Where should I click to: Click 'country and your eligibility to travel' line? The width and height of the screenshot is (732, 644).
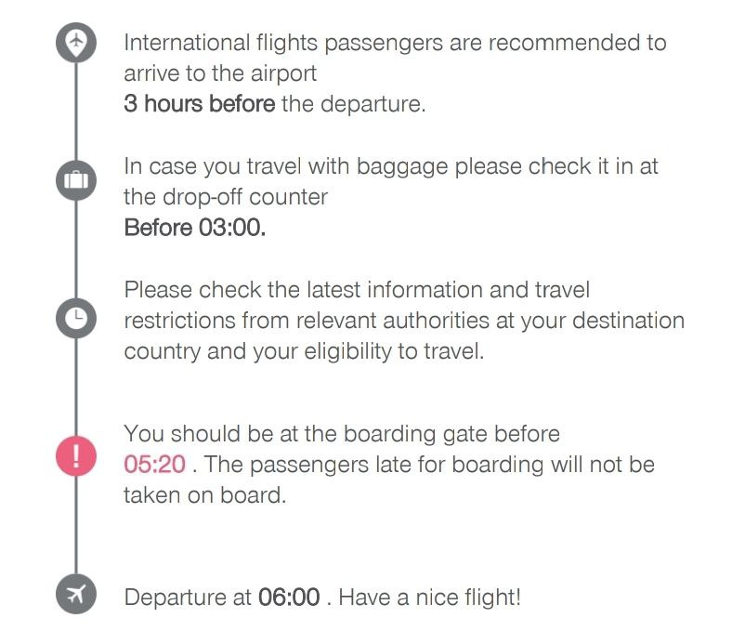pos(304,351)
